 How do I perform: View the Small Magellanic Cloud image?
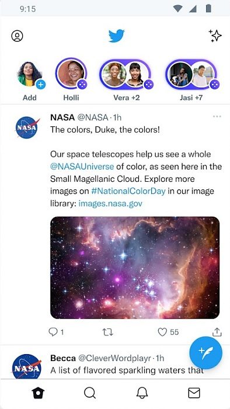pyautogui.click(x=135, y=268)
